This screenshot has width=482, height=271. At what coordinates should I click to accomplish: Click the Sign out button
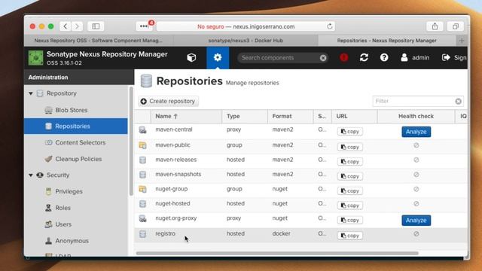(454, 57)
